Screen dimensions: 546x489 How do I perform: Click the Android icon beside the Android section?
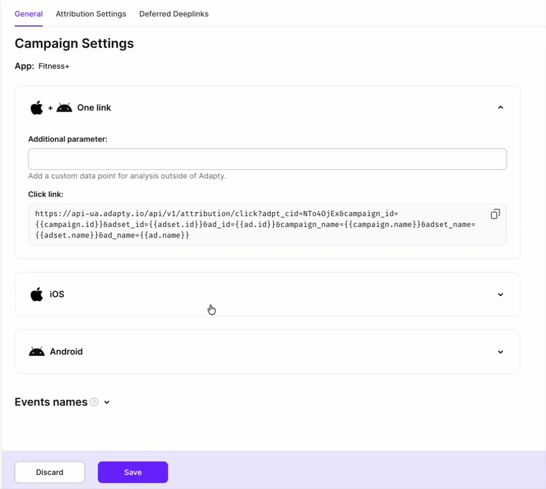[36, 351]
